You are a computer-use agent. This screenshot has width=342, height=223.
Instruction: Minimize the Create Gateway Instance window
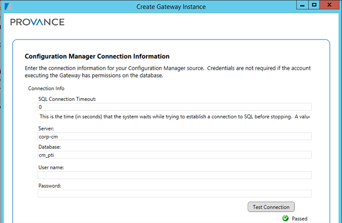[x=303, y=5]
